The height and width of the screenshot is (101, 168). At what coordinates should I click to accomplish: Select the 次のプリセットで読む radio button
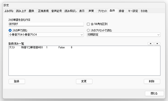(x=88, y=30)
